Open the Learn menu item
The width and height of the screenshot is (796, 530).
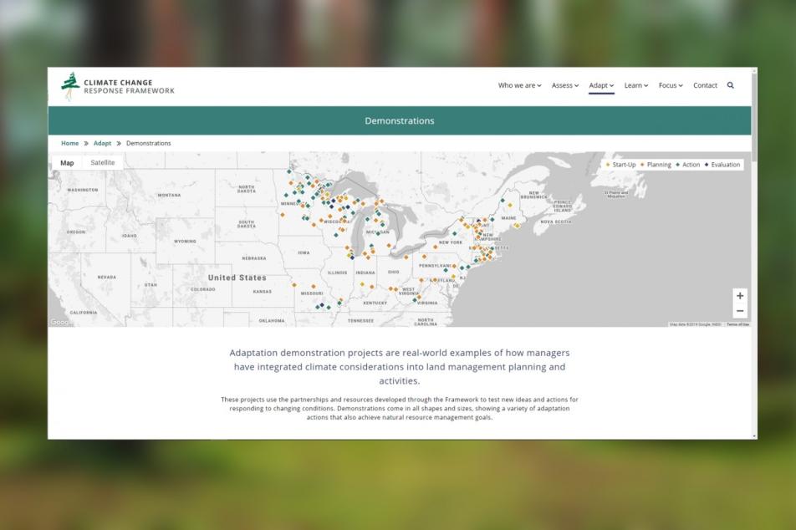pyautogui.click(x=636, y=85)
